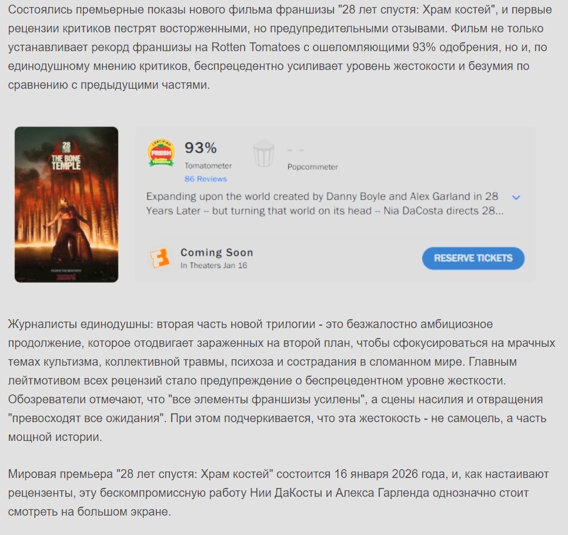Click the 93% Tomatometer score
The width and height of the screenshot is (568, 535).
(x=201, y=148)
